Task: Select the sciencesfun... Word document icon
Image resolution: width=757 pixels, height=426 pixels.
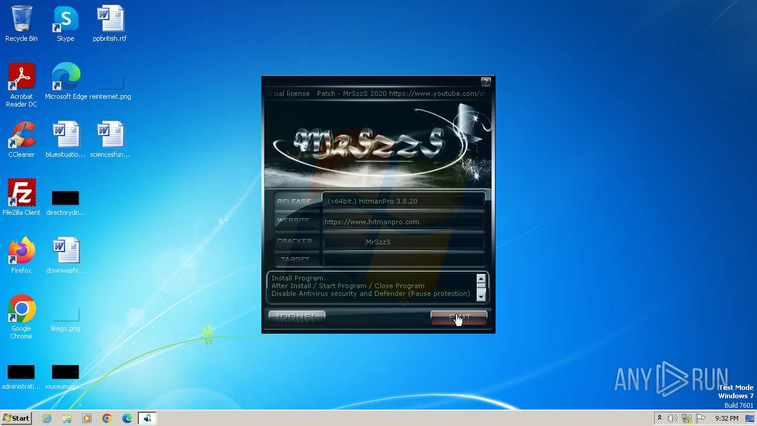Action: coord(110,140)
